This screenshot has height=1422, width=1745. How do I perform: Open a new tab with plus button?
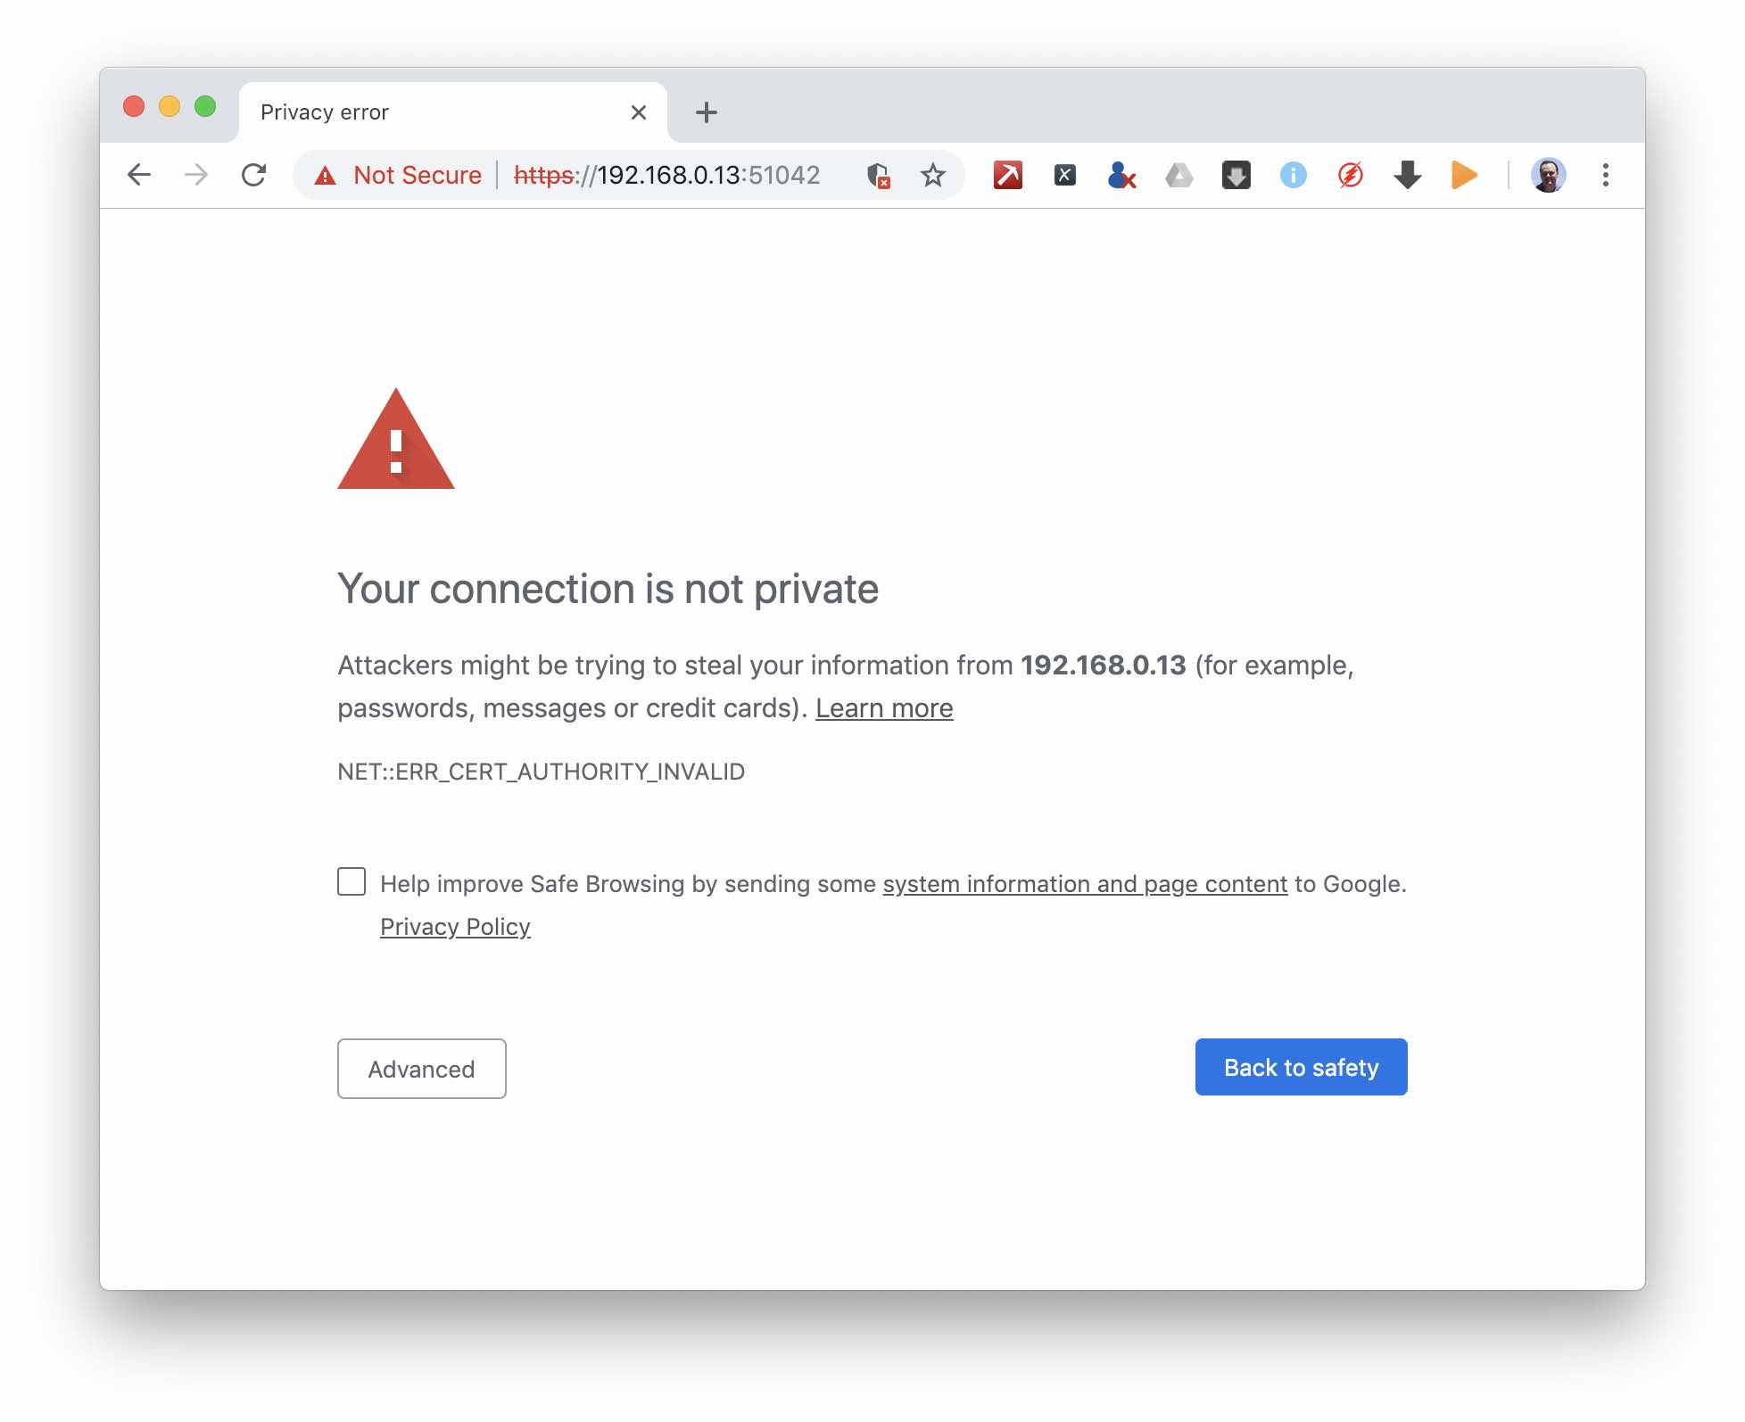click(x=706, y=112)
